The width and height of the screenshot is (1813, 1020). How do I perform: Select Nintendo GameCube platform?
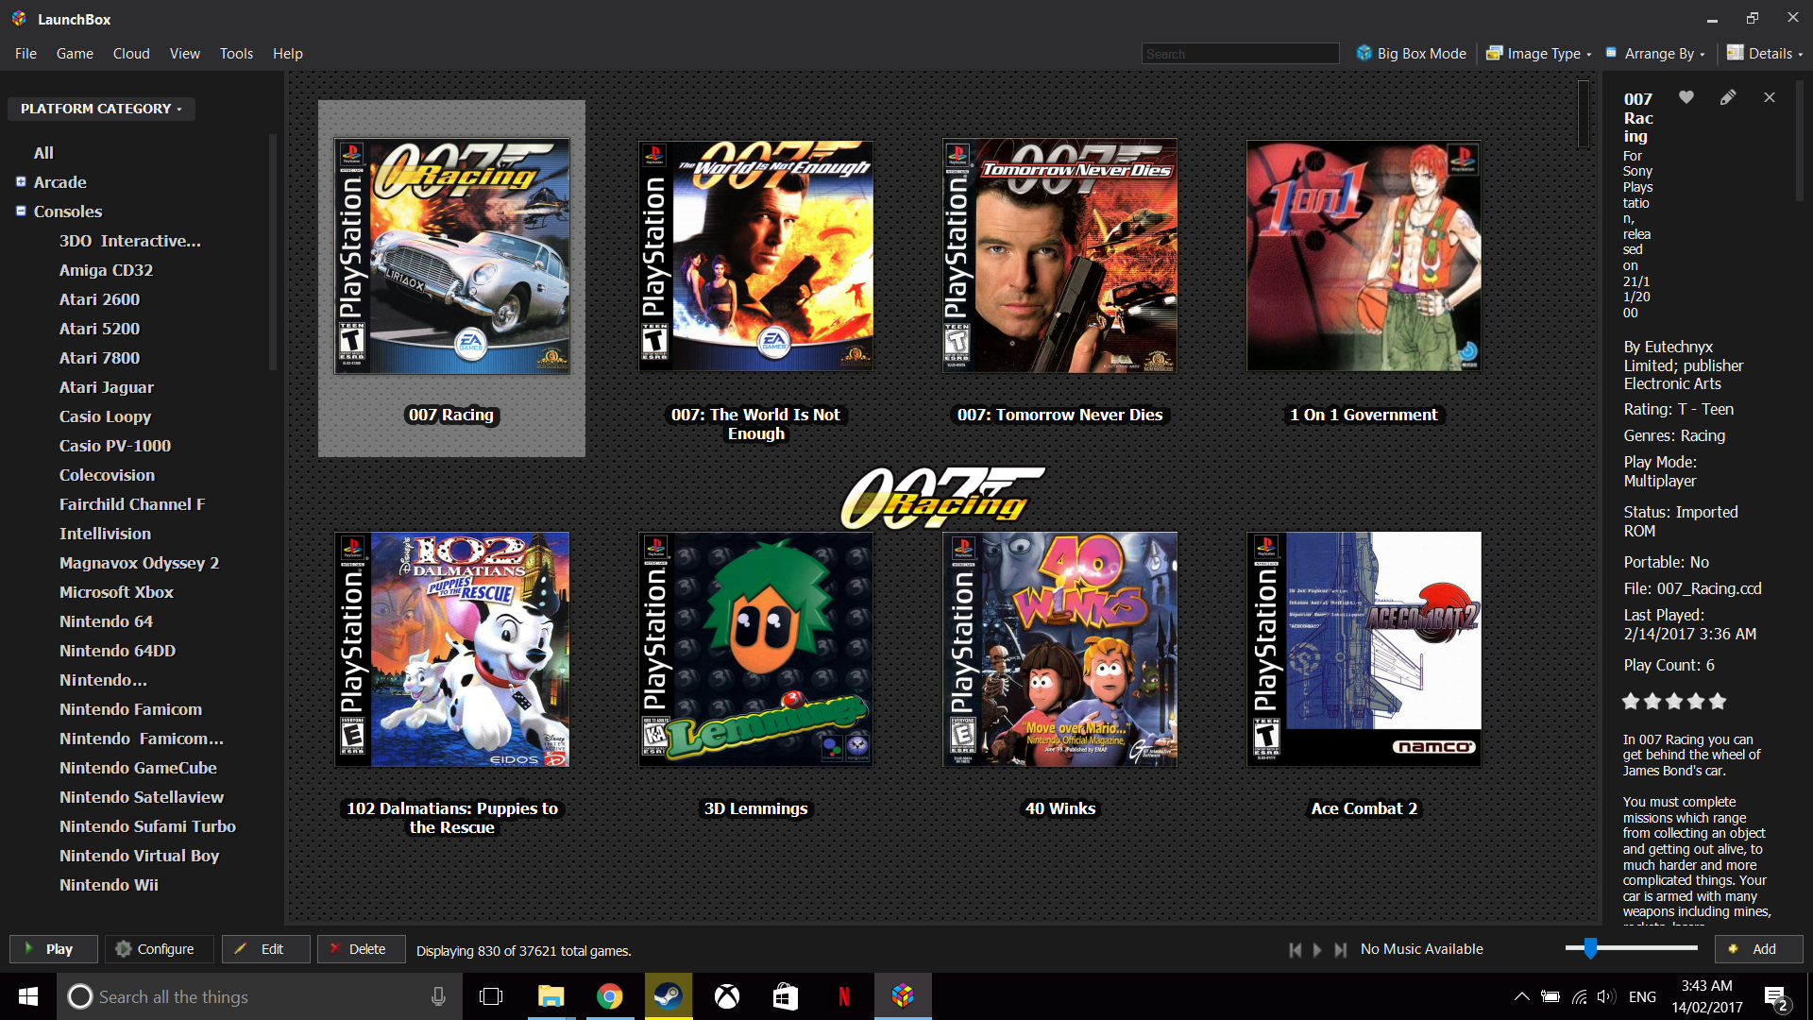[138, 767]
